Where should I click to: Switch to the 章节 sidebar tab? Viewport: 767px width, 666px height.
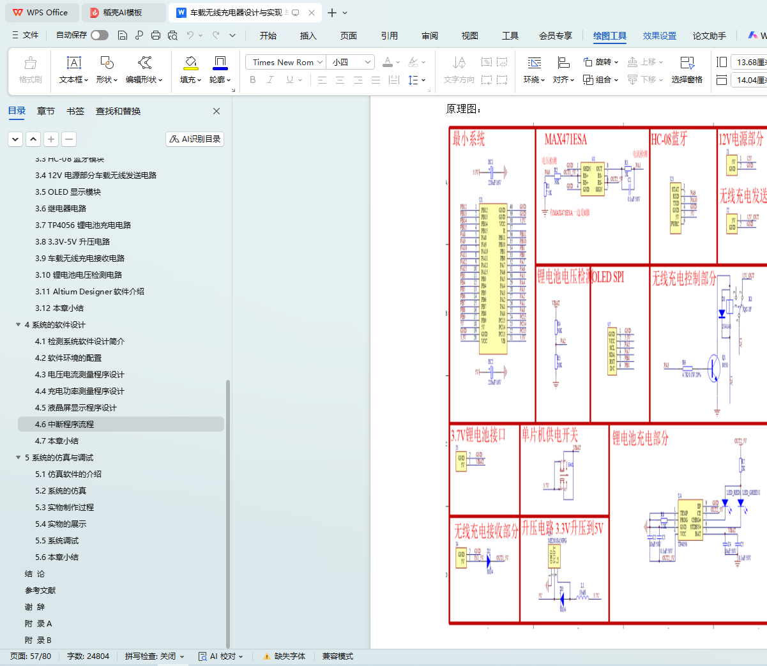point(46,111)
